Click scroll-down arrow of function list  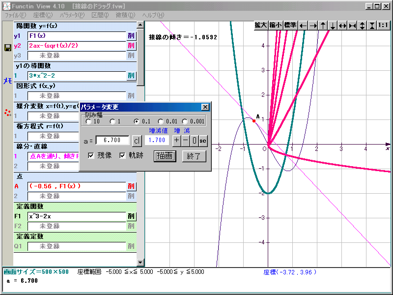[140, 263]
